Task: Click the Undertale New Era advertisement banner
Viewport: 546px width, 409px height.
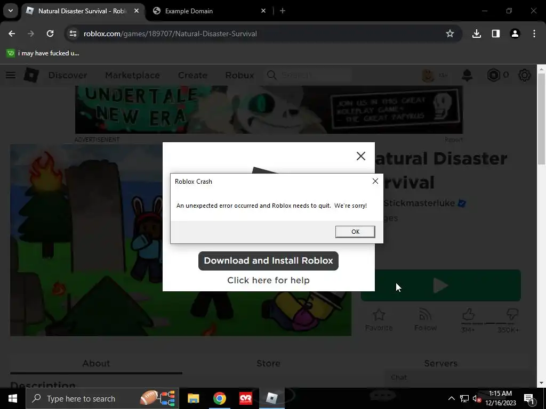Action: pyautogui.click(x=269, y=110)
